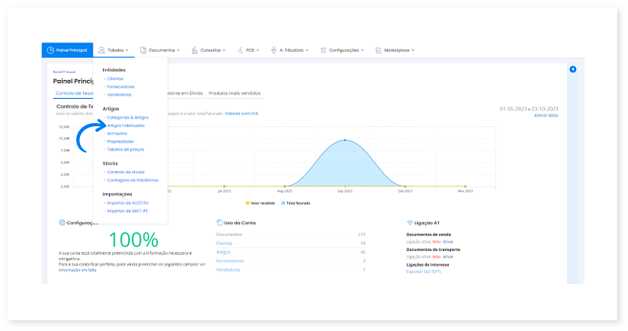The height and width of the screenshot is (331, 628).
Task: Toggle the Valor recebido legend series
Action: [x=263, y=202]
